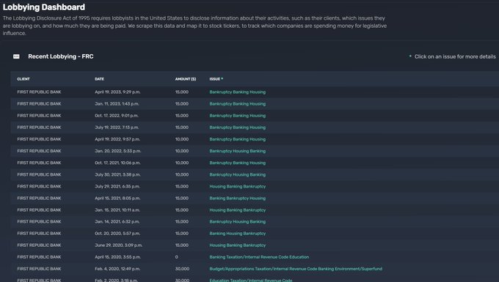Select date 'Oct. 20, 2020, 5:57 p.m.'
Image resolution: width=499 pixels, height=282 pixels.
click(x=117, y=234)
